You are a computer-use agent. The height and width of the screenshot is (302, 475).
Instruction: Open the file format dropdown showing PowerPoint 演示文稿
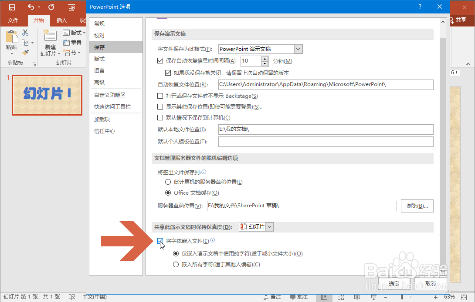[298, 49]
